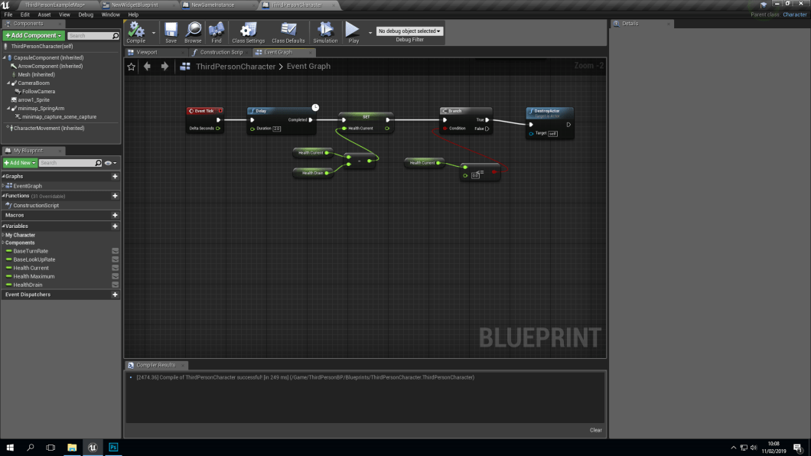
Task: Switch to Construction Script tab
Action: pos(221,52)
